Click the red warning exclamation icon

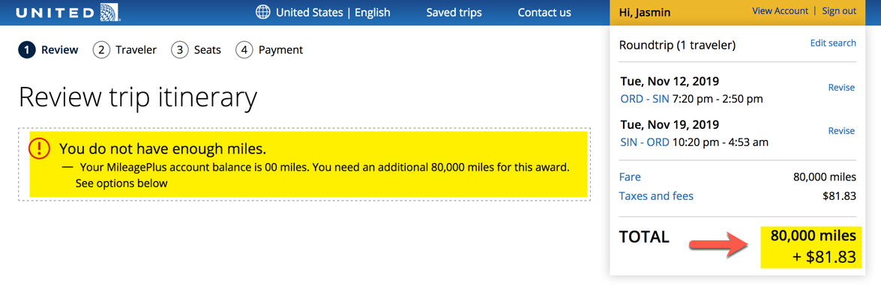40,148
